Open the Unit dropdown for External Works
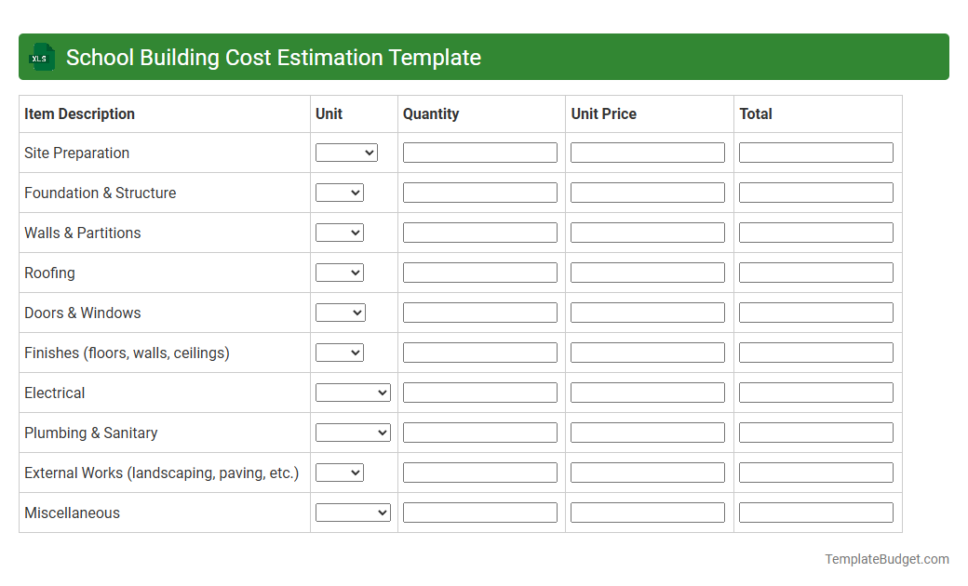968x586 pixels. coord(340,472)
